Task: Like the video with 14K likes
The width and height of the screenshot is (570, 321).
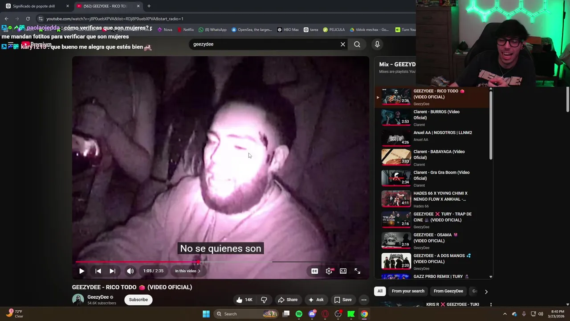Action: click(x=244, y=300)
